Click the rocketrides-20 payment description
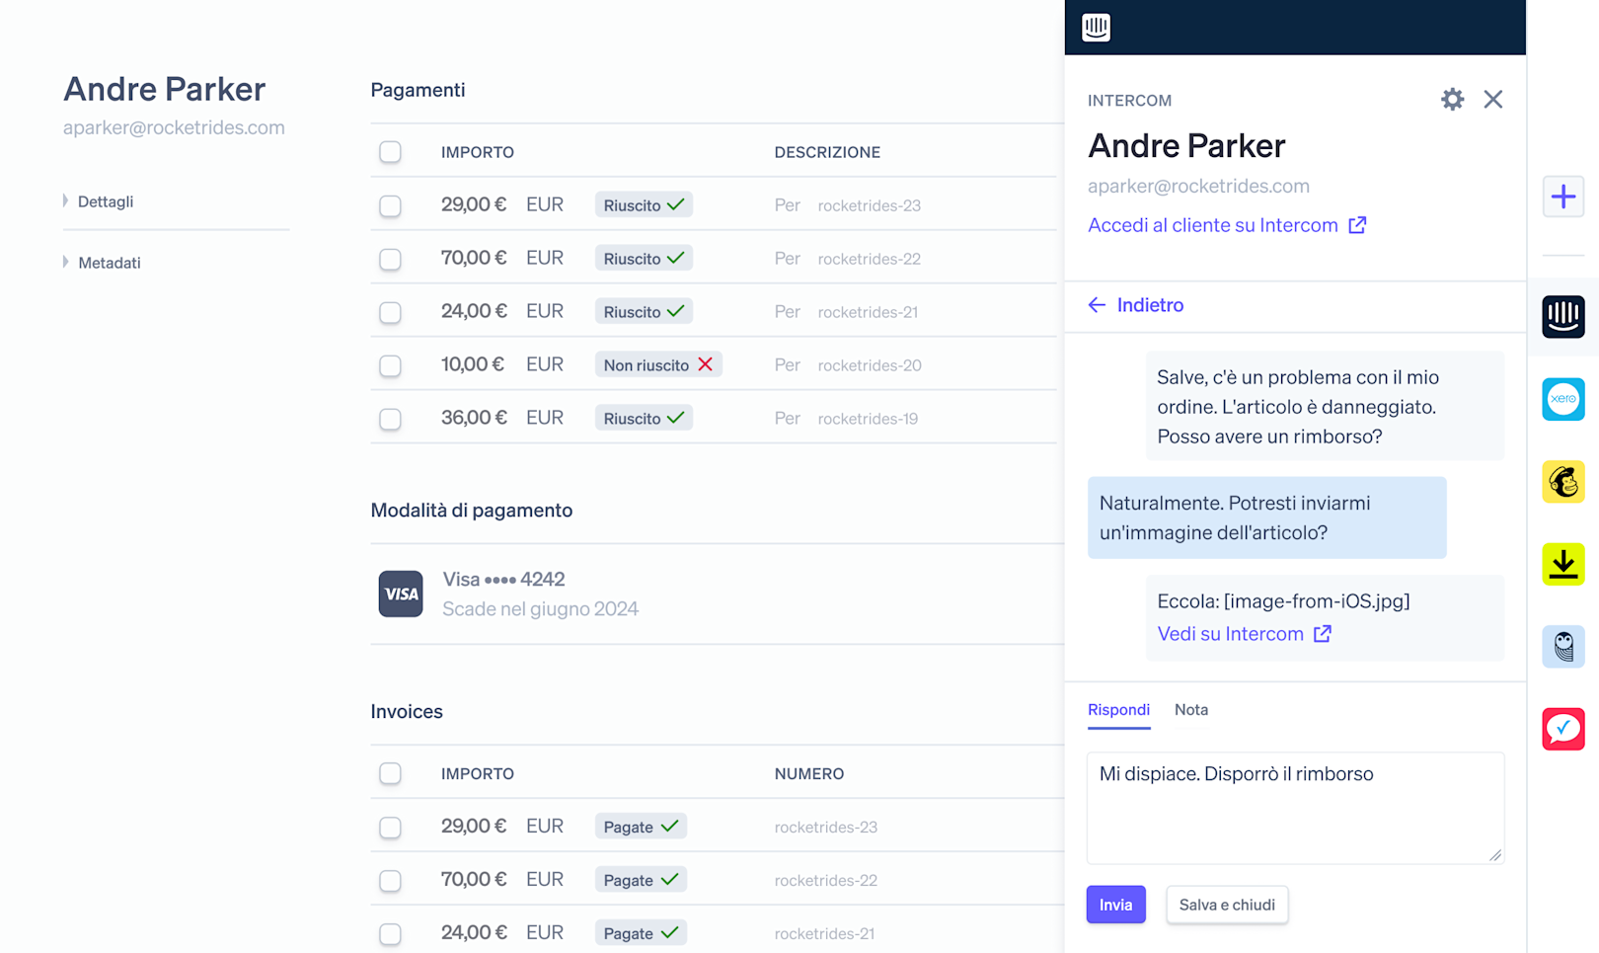This screenshot has height=953, width=1599. coord(870,365)
